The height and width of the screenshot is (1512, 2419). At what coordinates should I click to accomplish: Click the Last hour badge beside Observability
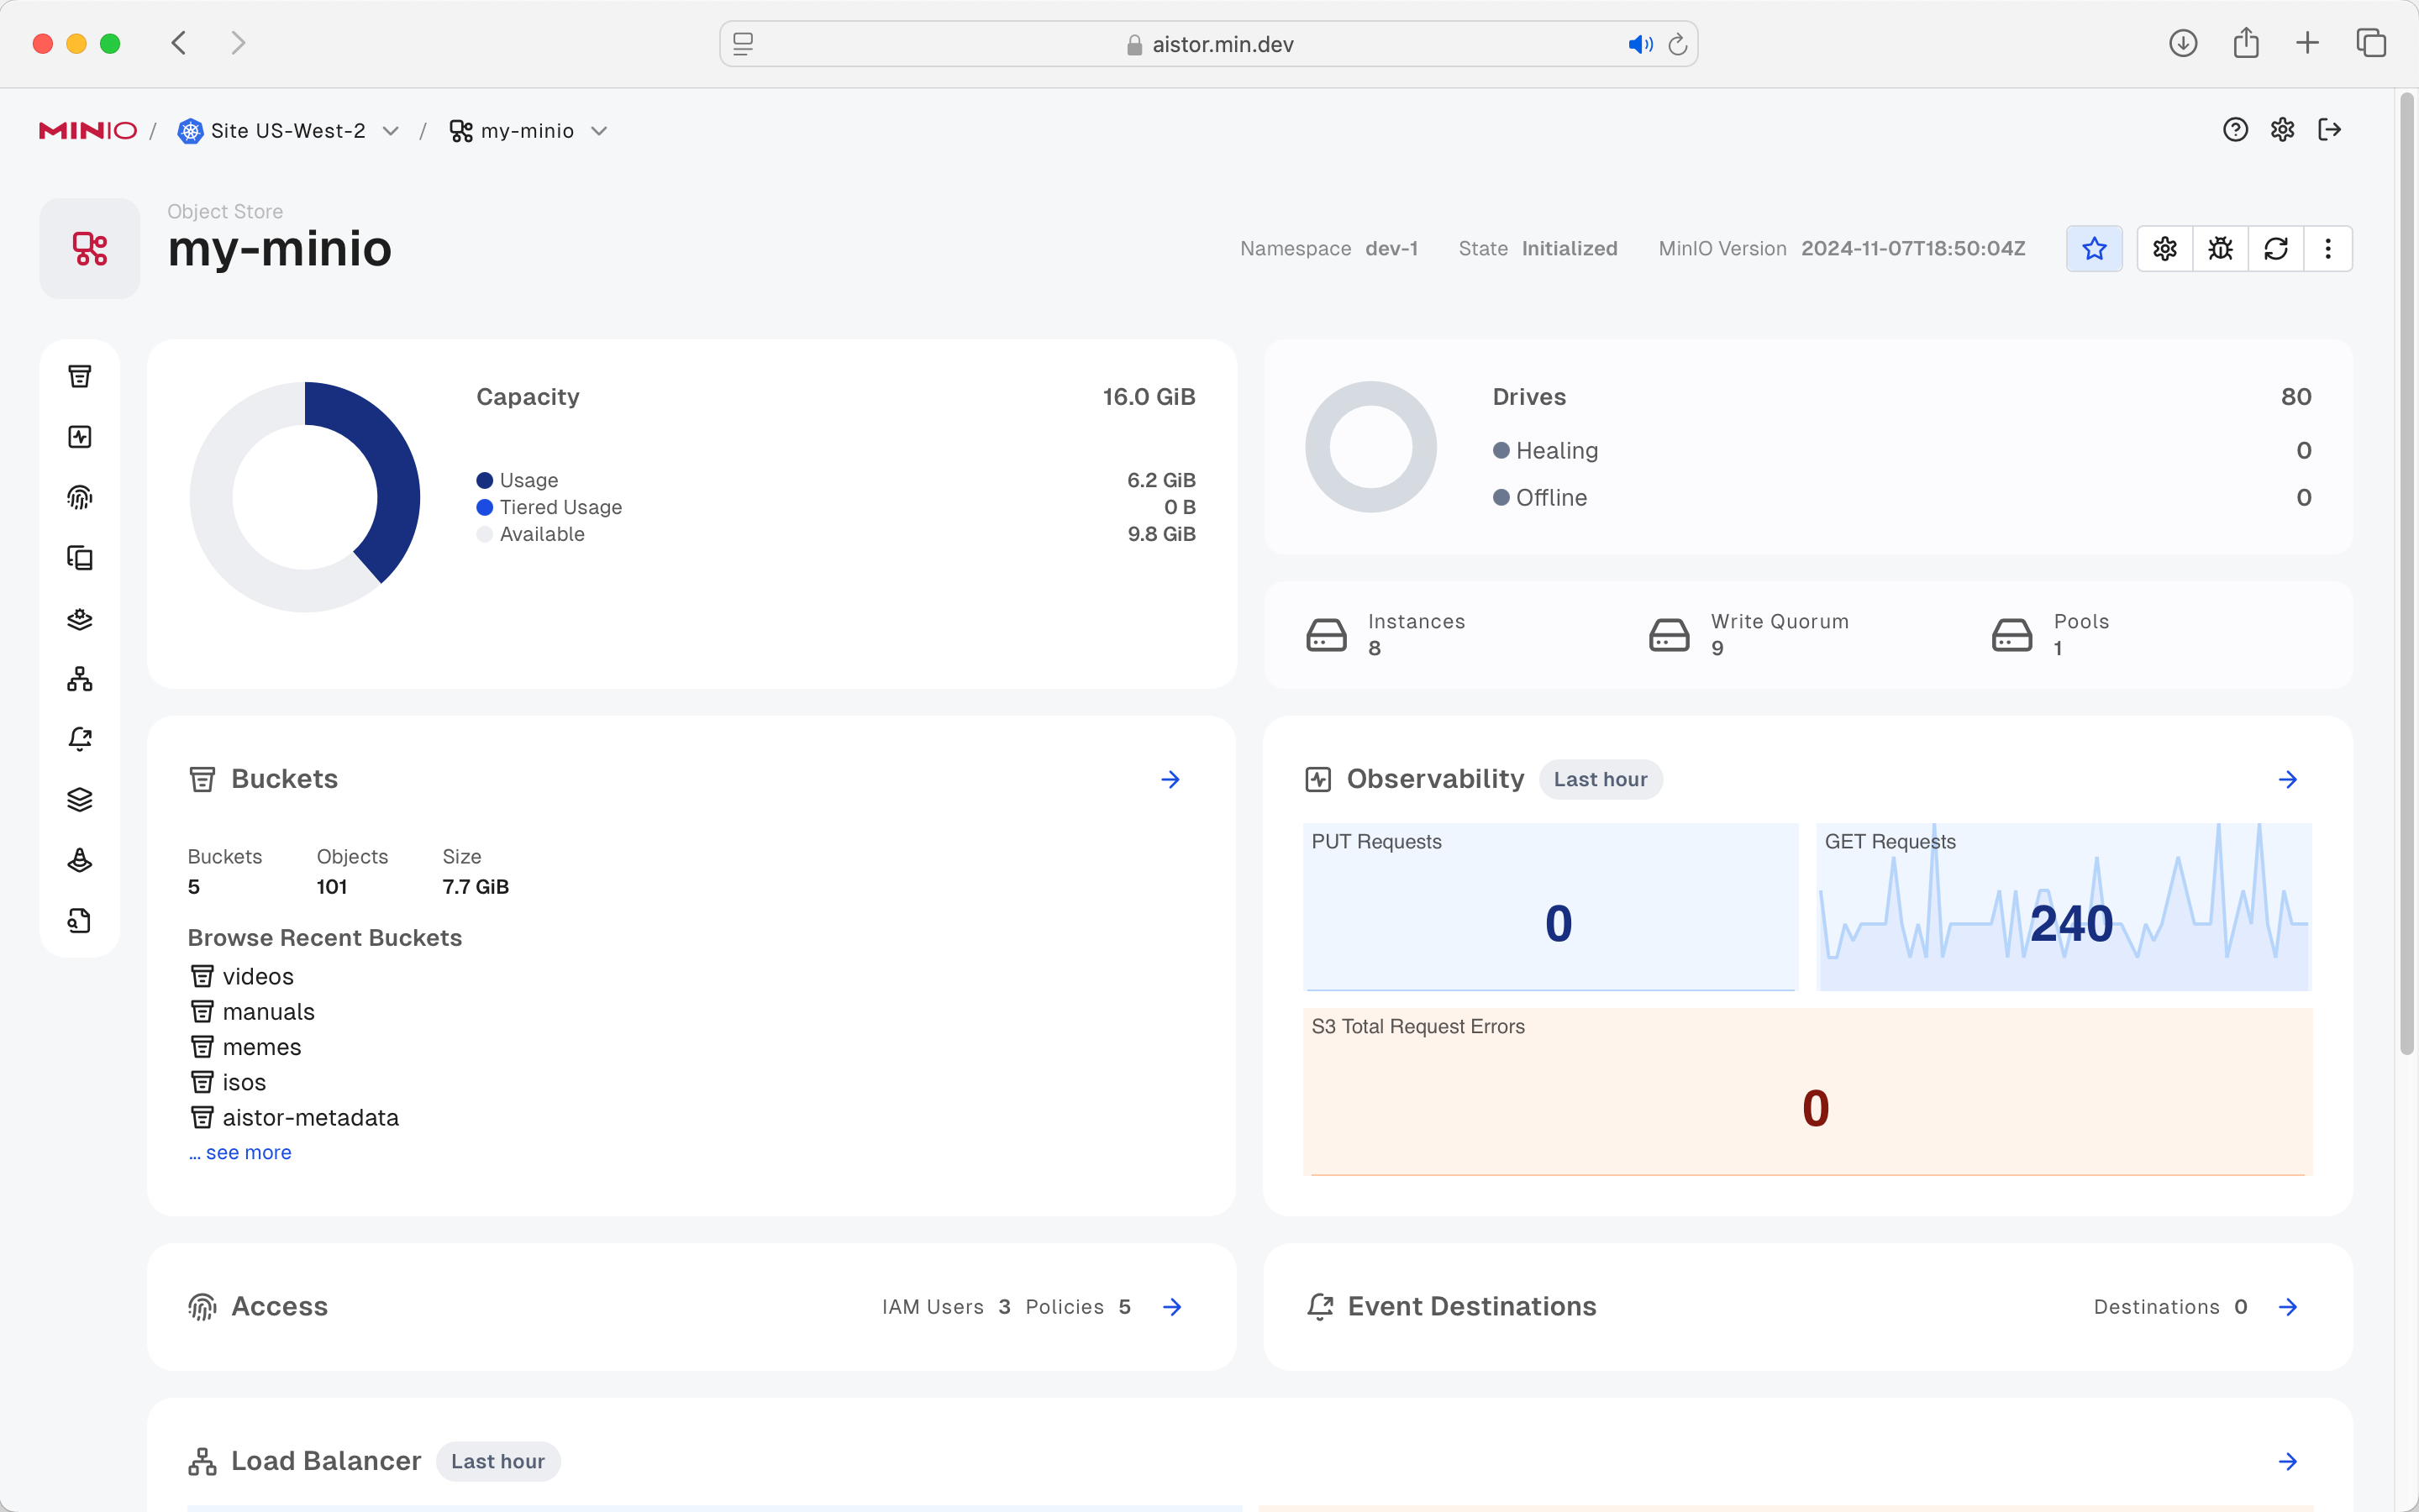[x=1600, y=779]
